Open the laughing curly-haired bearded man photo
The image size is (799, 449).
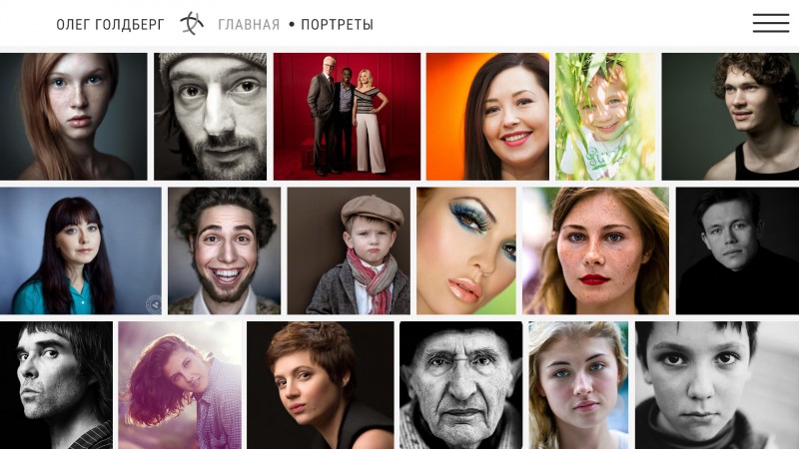(224, 250)
